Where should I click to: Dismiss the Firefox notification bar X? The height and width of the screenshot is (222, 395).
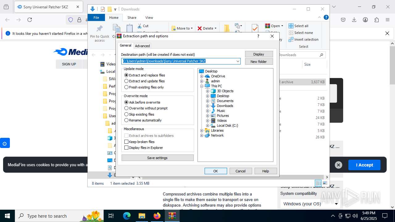pyautogui.click(x=387, y=33)
